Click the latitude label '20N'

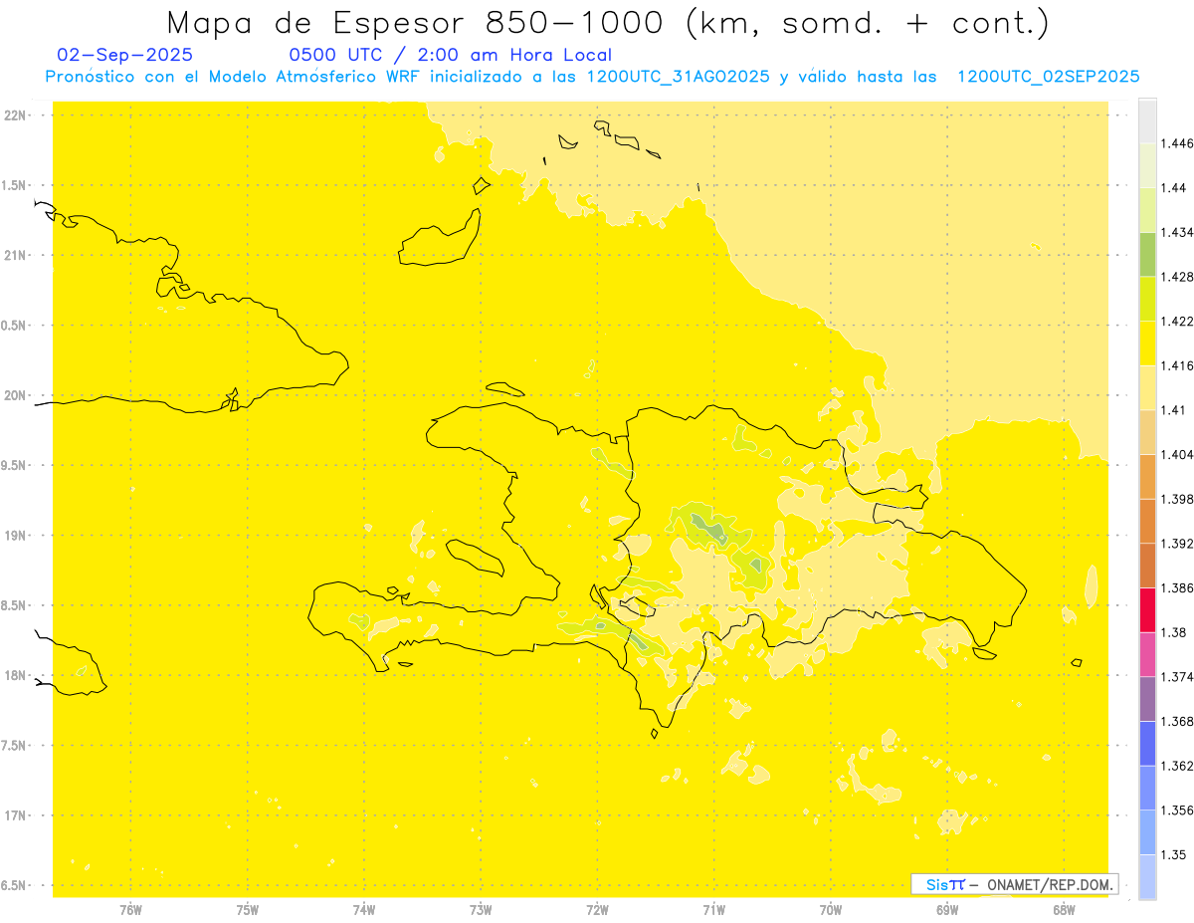(x=15, y=395)
